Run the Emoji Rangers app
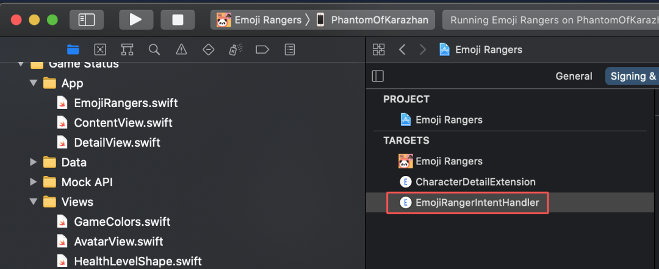Image resolution: width=659 pixels, height=269 pixels. [x=135, y=19]
